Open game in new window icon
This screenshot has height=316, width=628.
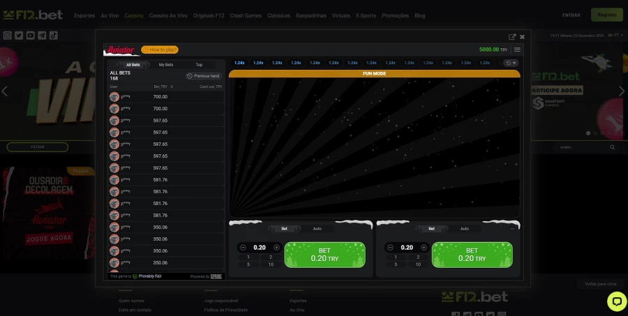tap(512, 37)
